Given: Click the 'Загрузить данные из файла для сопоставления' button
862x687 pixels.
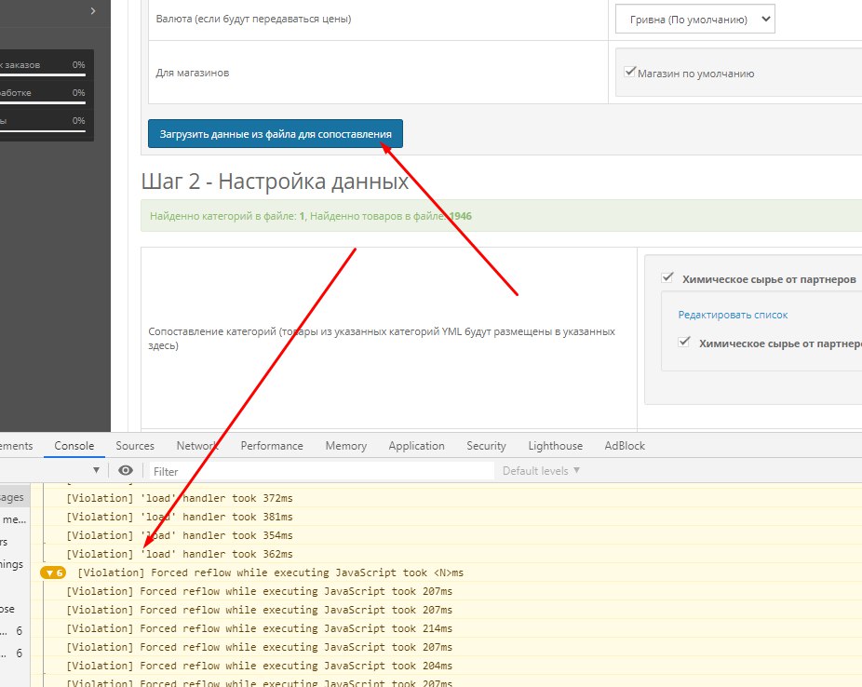Looking at the screenshot, I should click(275, 133).
